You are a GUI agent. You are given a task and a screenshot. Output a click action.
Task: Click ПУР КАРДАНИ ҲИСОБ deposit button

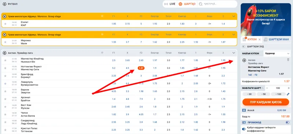[x=266, y=102]
